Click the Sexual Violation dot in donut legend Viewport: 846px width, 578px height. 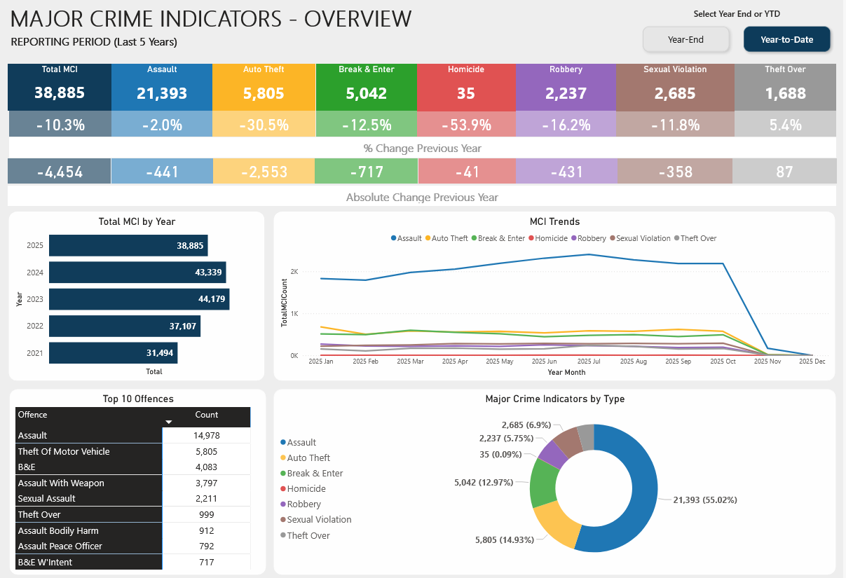click(x=283, y=520)
